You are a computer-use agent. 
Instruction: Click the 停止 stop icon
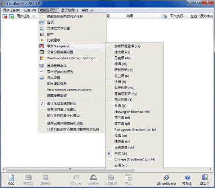point(128,177)
